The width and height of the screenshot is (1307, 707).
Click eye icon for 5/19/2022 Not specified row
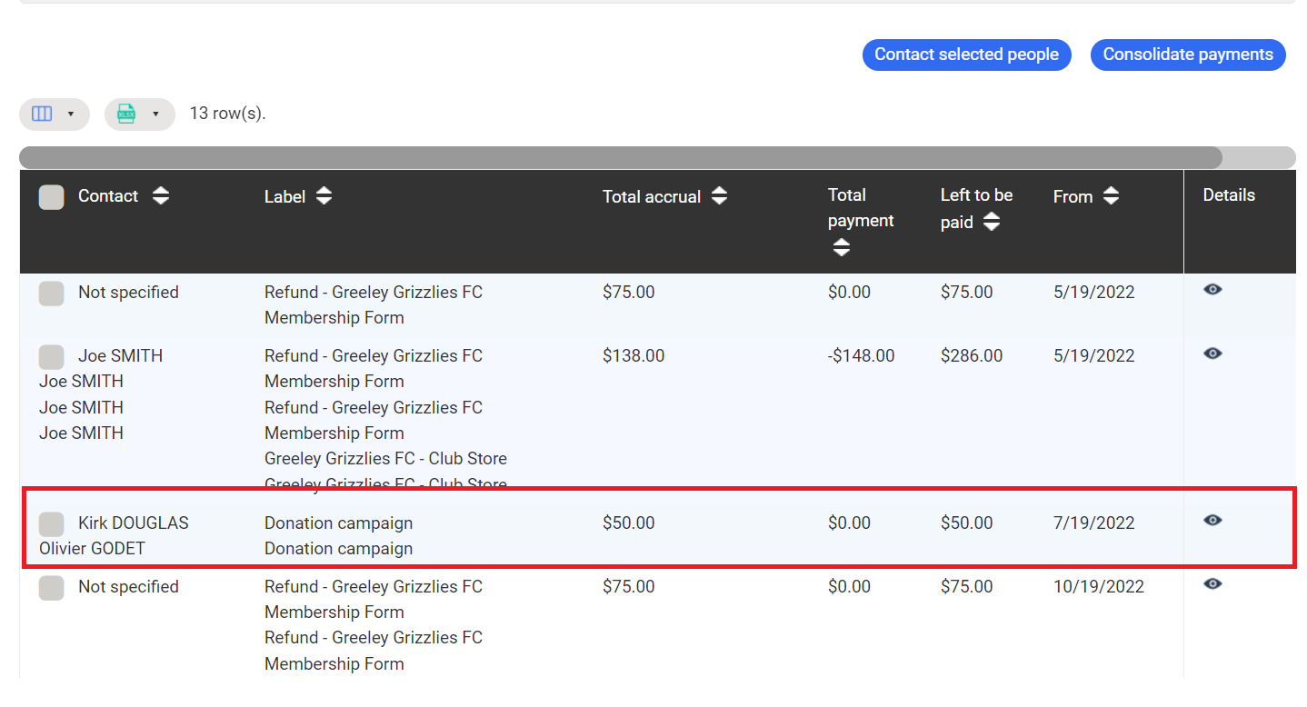[x=1212, y=290]
